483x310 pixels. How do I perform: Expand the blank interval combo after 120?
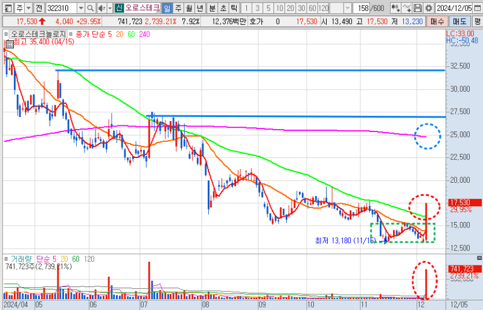pyautogui.click(x=347, y=8)
